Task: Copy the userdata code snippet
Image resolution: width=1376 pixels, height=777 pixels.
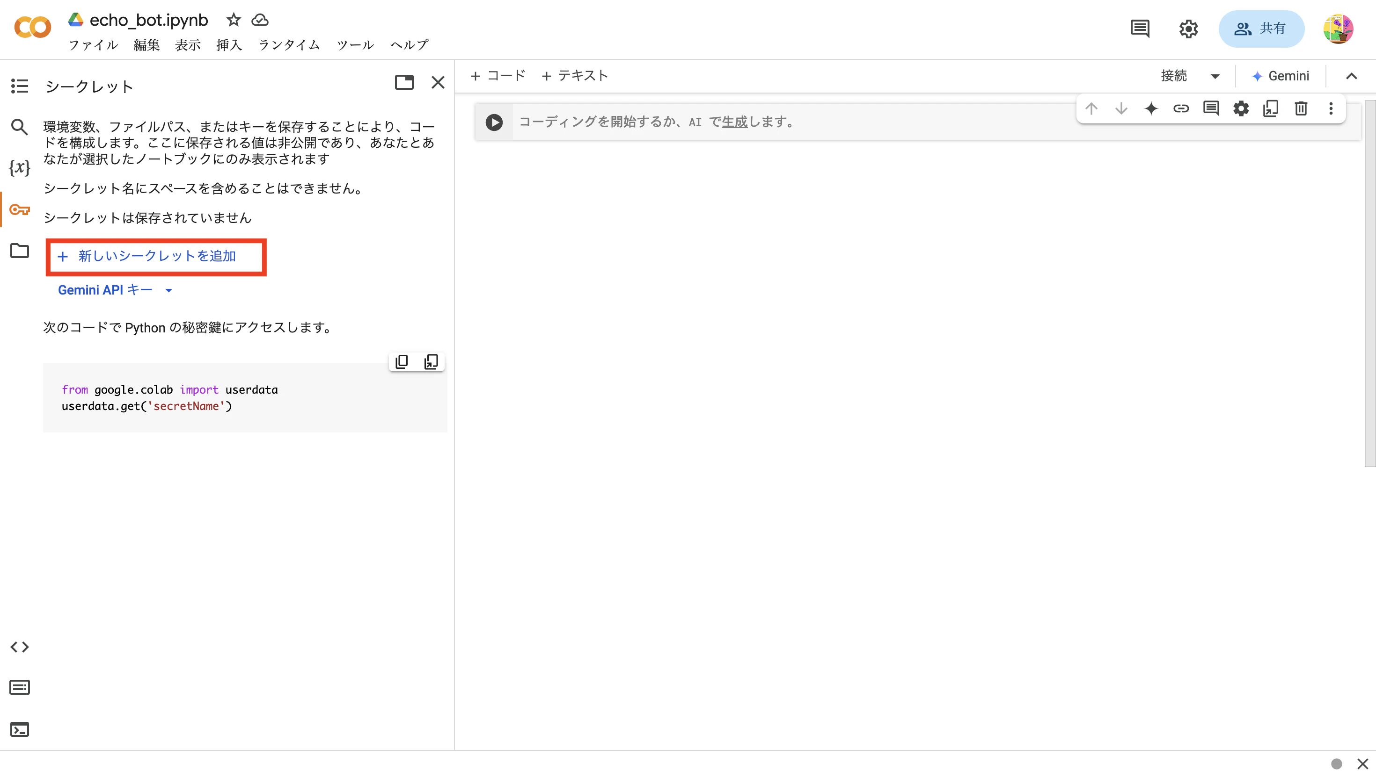Action: [402, 362]
